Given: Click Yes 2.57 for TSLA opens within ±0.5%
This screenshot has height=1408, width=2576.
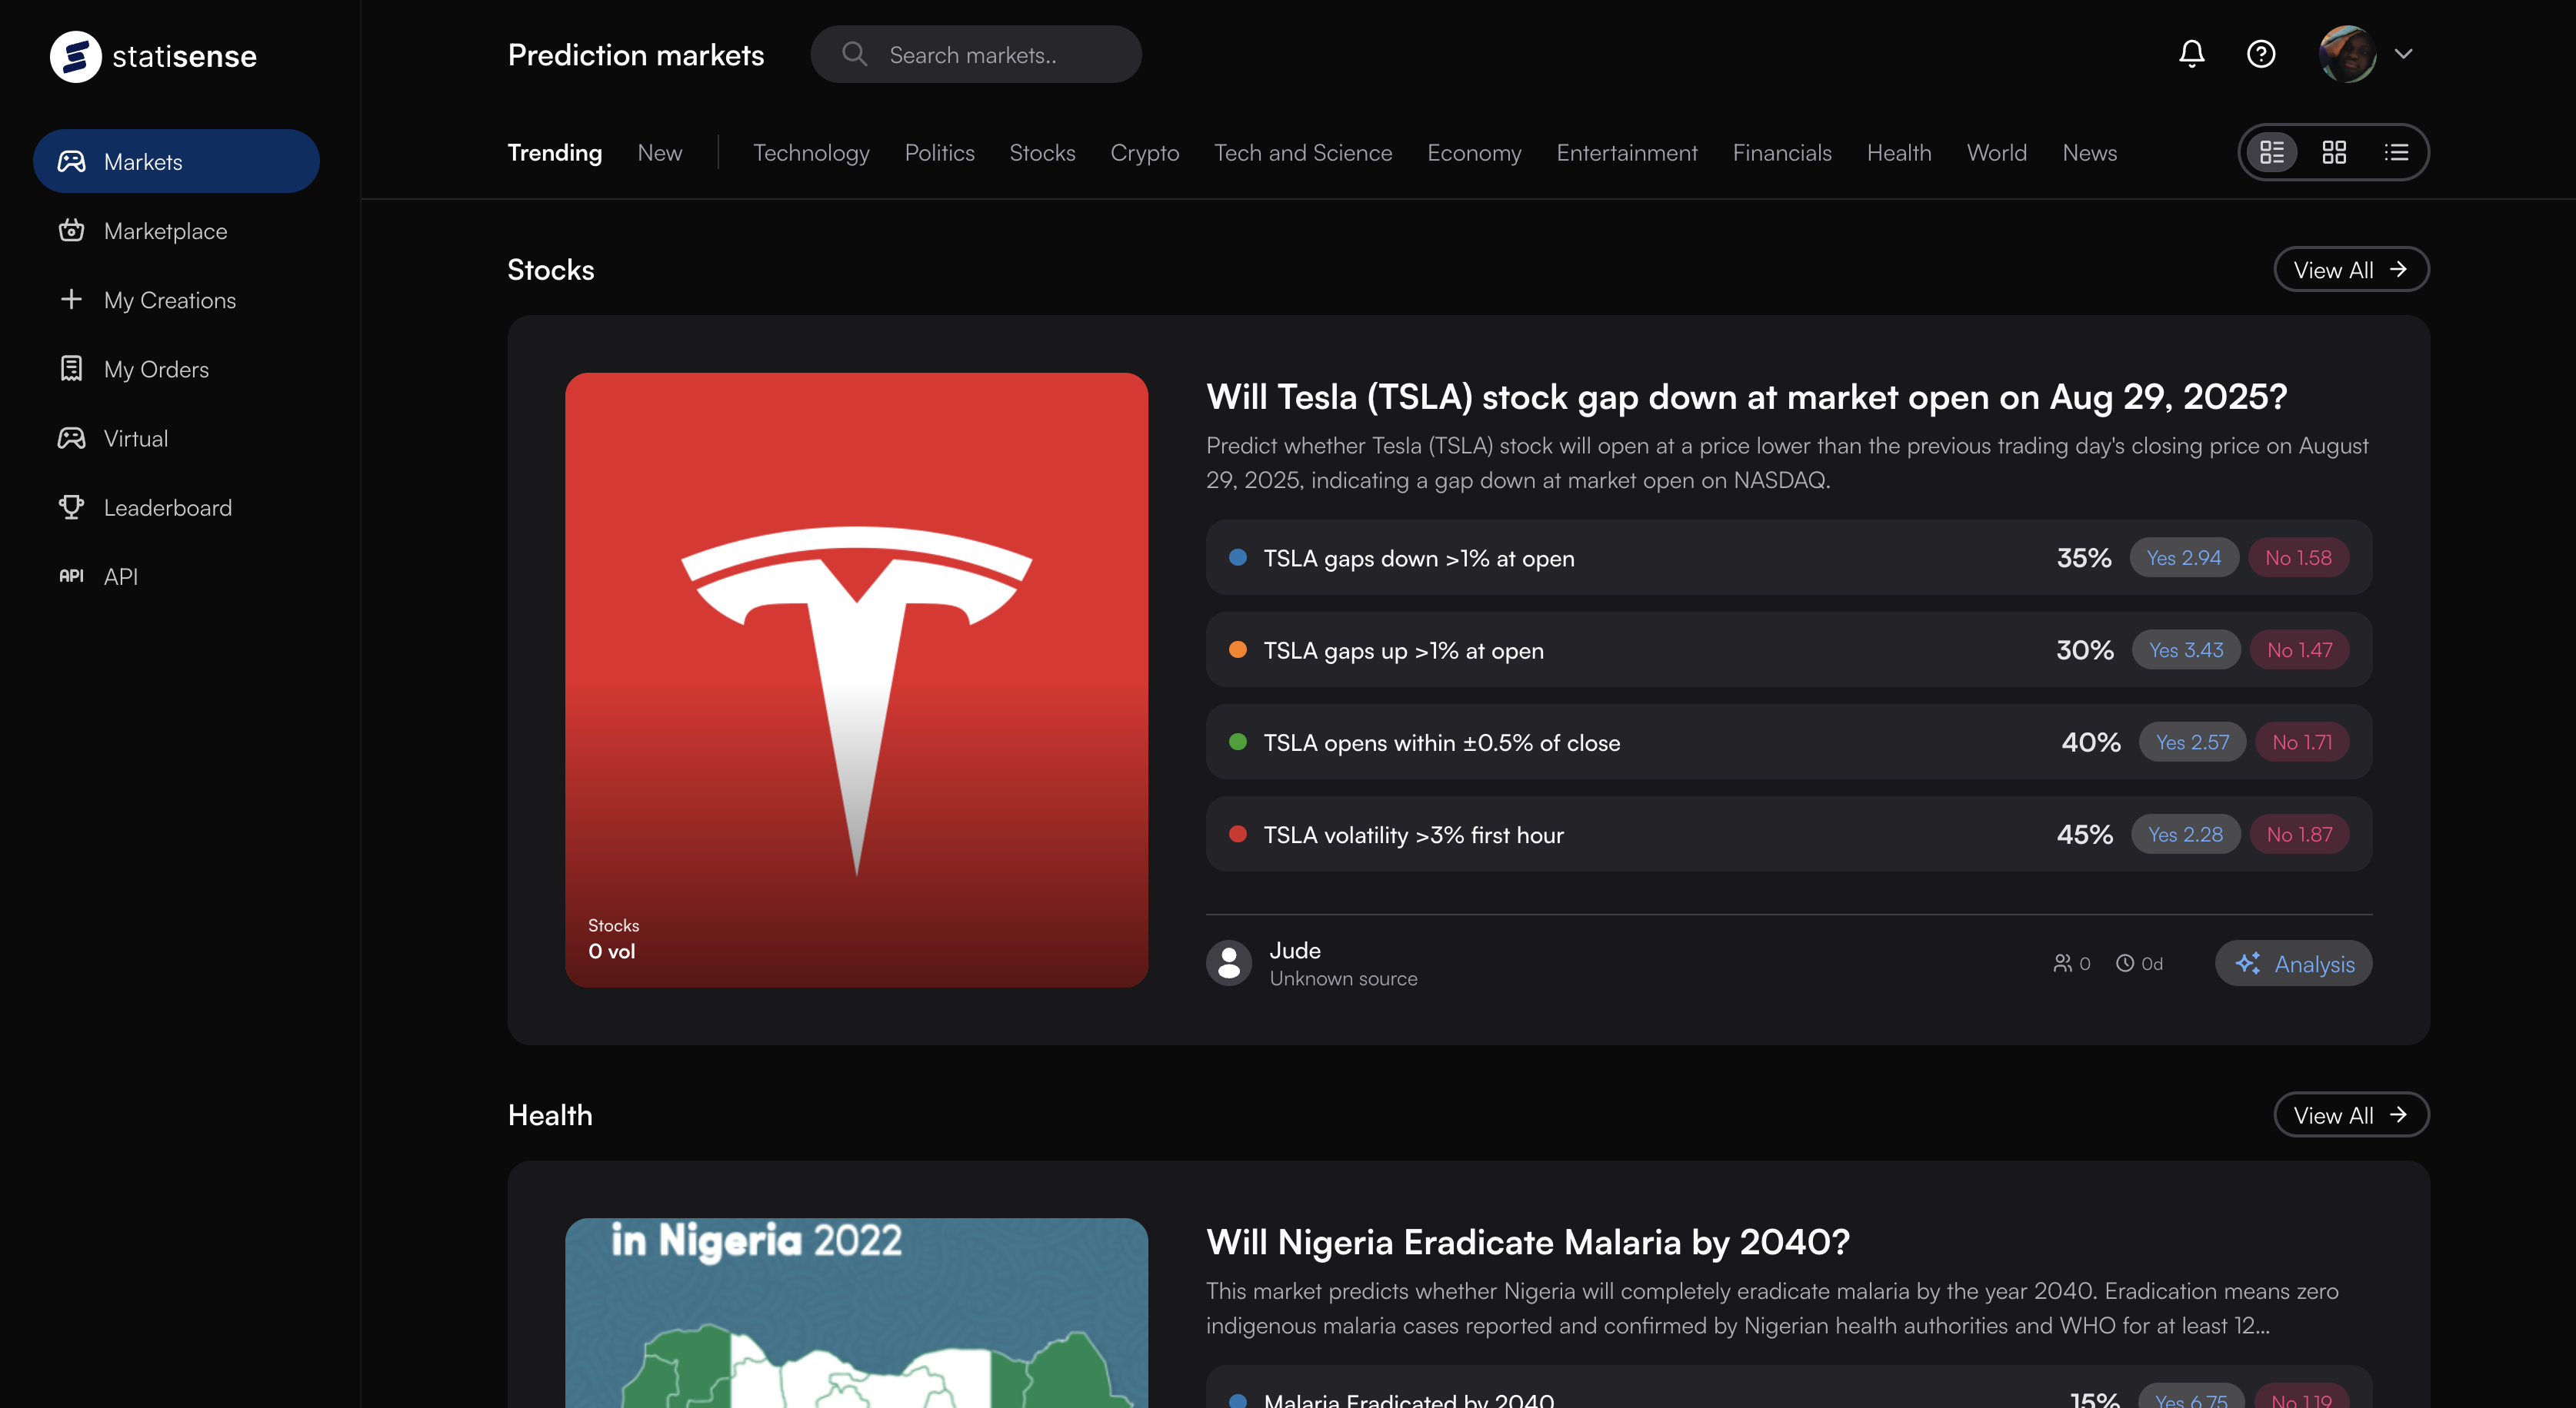Looking at the screenshot, I should (2192, 742).
